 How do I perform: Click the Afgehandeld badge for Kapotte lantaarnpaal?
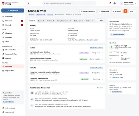pyautogui.click(x=83, y=59)
